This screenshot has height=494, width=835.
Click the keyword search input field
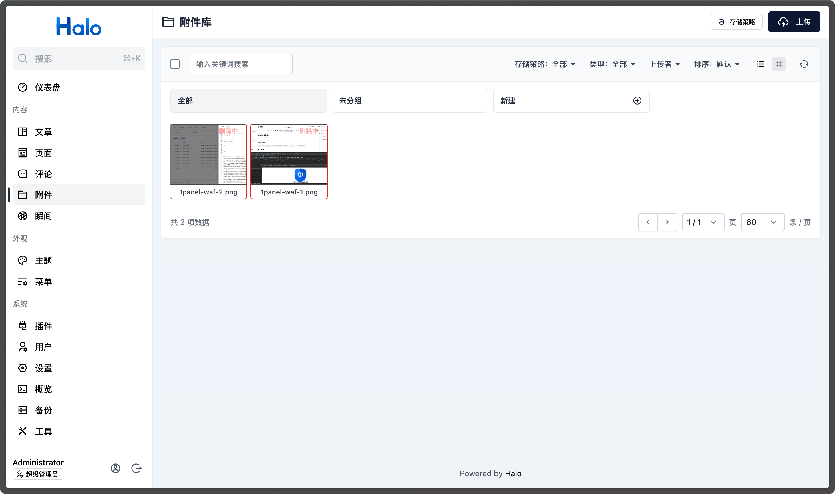(240, 64)
